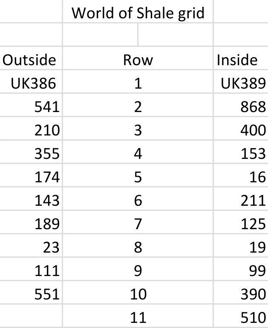Select the 'World of Shale grid' title cell

138,11
